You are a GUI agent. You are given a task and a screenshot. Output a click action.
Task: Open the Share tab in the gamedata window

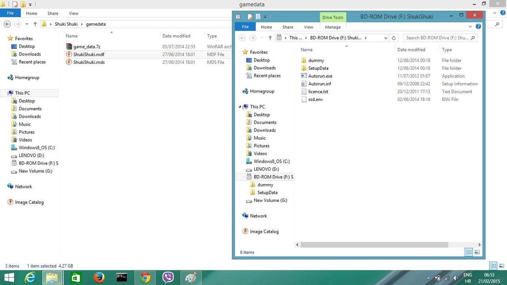[53, 13]
